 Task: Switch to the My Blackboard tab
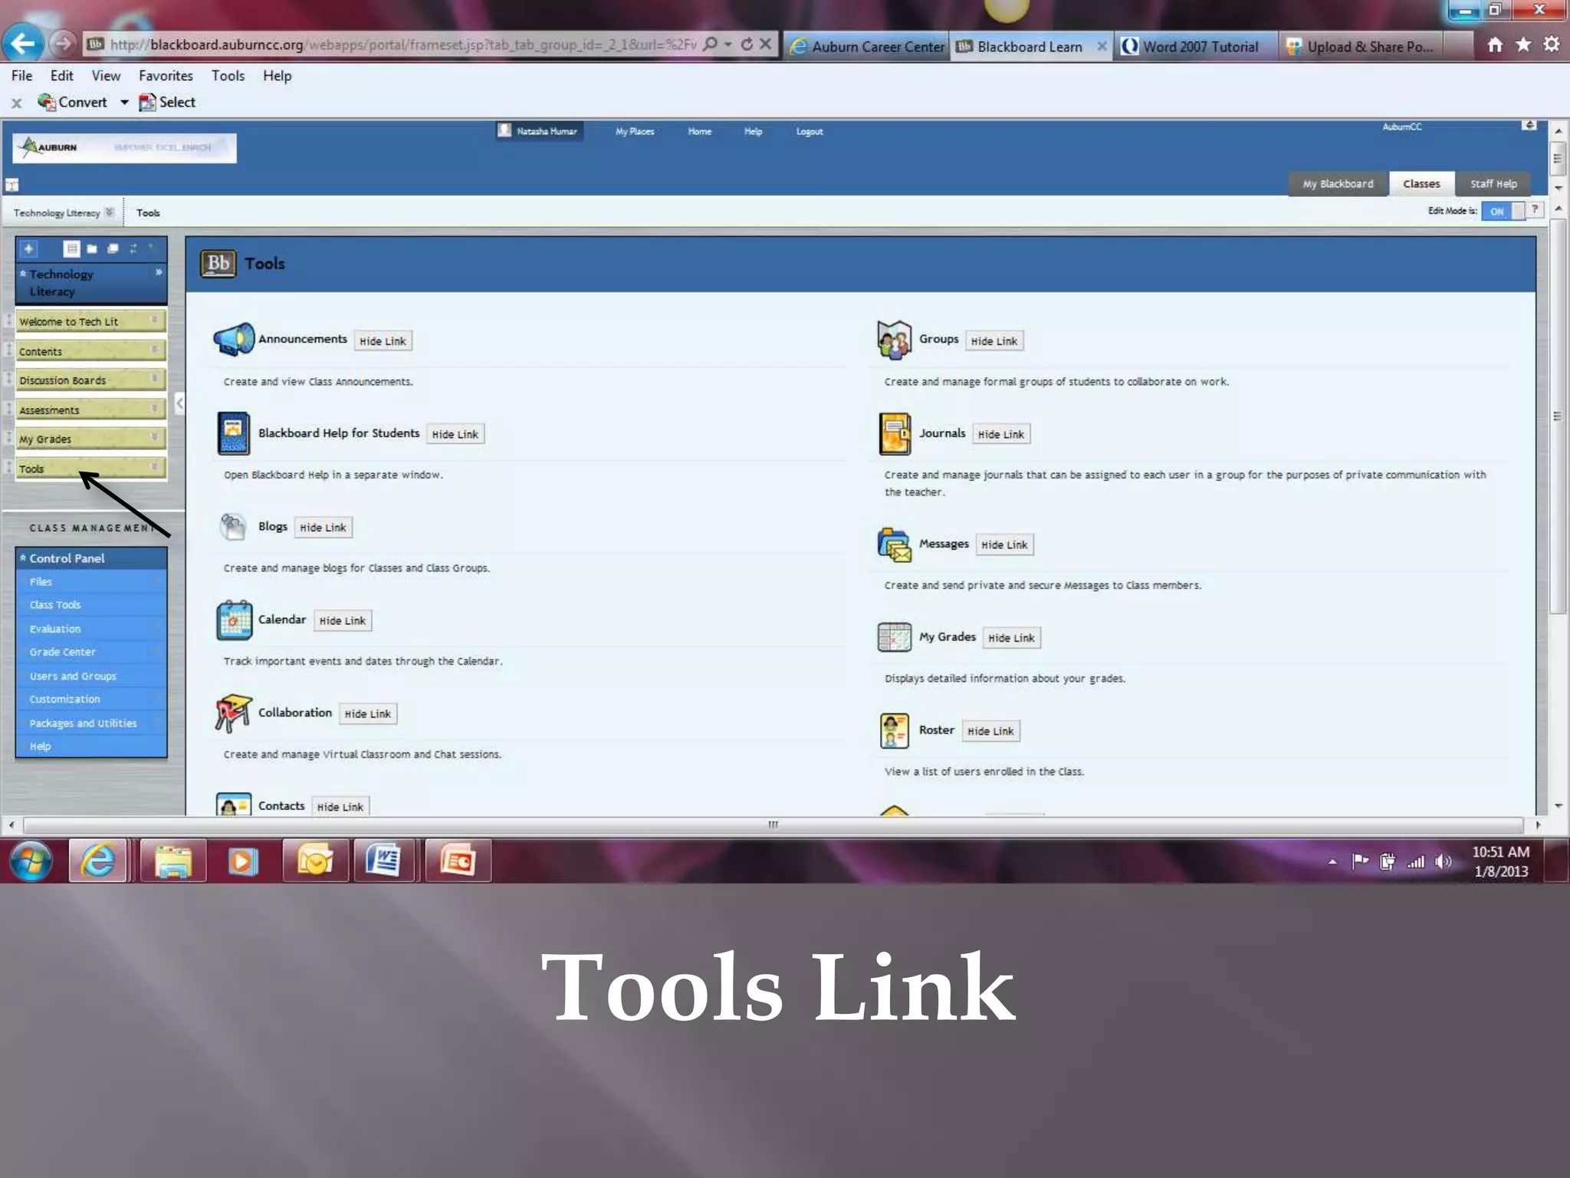[x=1338, y=184]
